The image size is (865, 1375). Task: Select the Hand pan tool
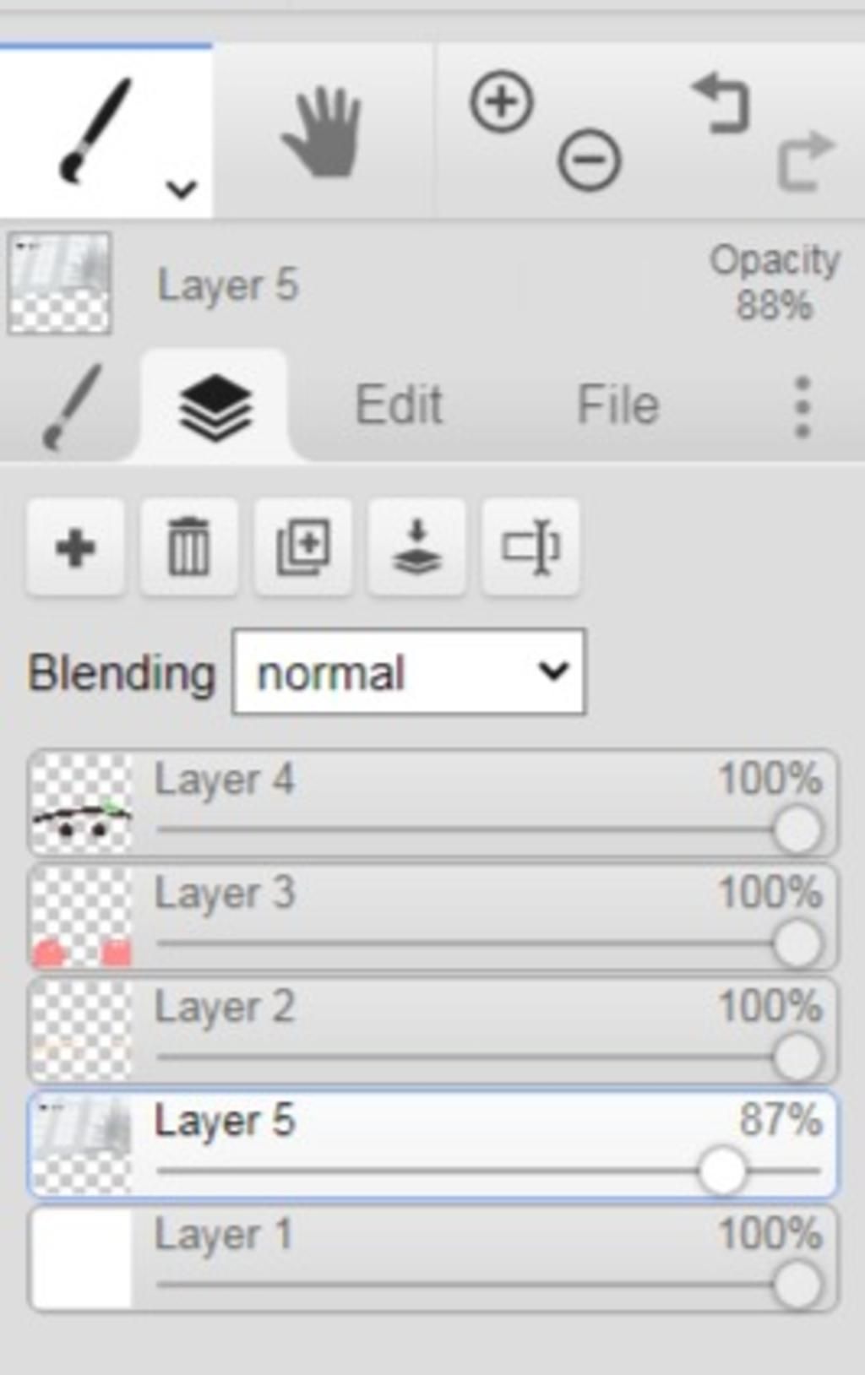322,131
